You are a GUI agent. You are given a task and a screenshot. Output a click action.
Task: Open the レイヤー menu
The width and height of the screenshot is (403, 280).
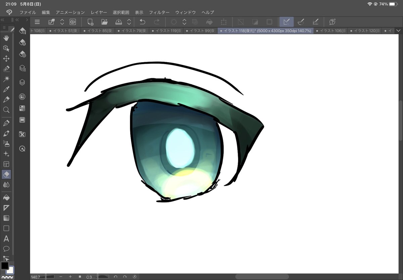(99, 12)
